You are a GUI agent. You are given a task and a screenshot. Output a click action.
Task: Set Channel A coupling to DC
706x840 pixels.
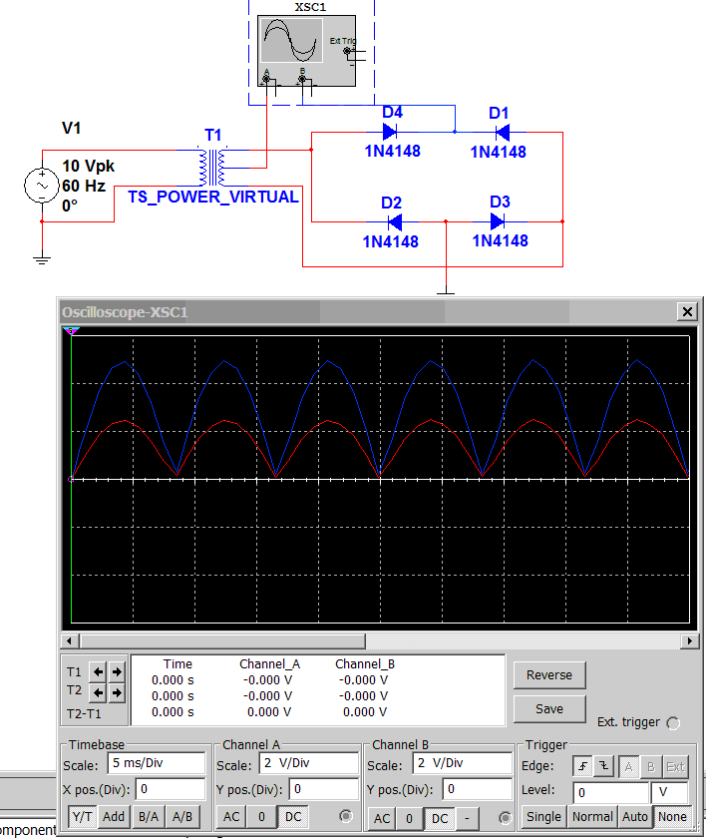click(293, 817)
